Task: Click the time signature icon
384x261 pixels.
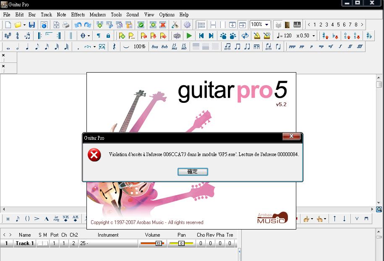Action: [x=17, y=36]
